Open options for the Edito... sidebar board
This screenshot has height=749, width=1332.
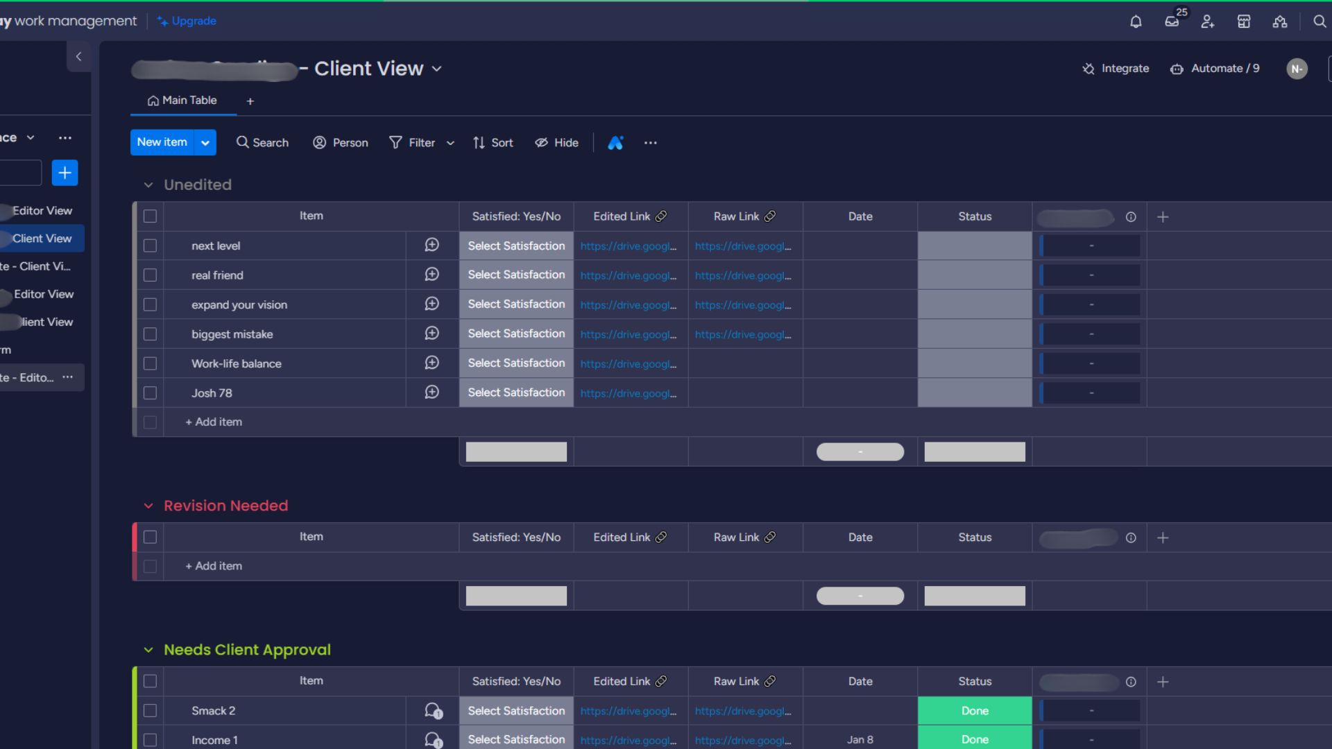[x=67, y=377]
